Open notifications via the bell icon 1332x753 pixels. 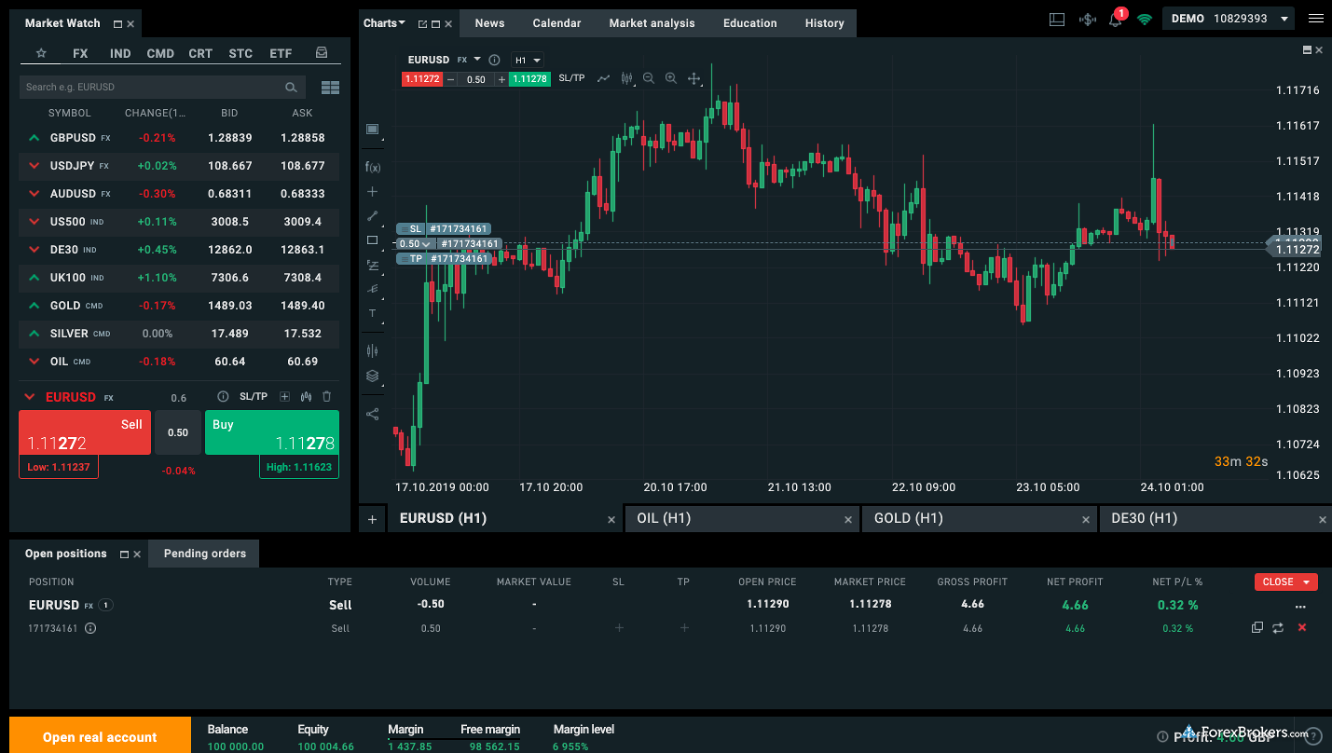(1115, 22)
